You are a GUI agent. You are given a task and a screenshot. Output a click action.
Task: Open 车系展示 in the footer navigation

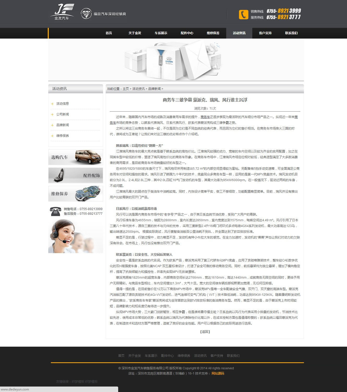coord(151,356)
